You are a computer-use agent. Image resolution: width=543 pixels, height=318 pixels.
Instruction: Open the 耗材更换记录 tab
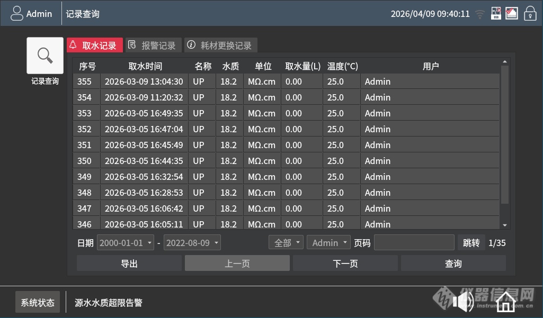coord(220,45)
